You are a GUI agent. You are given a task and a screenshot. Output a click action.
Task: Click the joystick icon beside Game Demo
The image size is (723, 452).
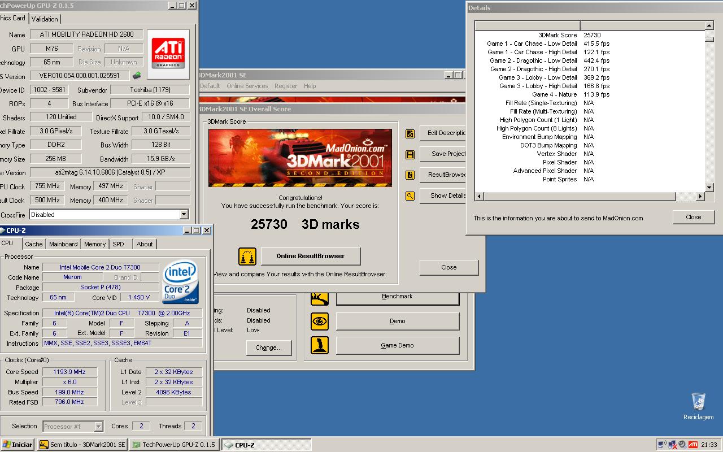coord(320,345)
